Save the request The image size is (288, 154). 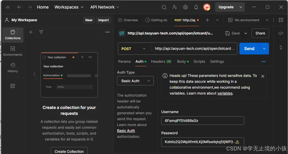[233, 33]
